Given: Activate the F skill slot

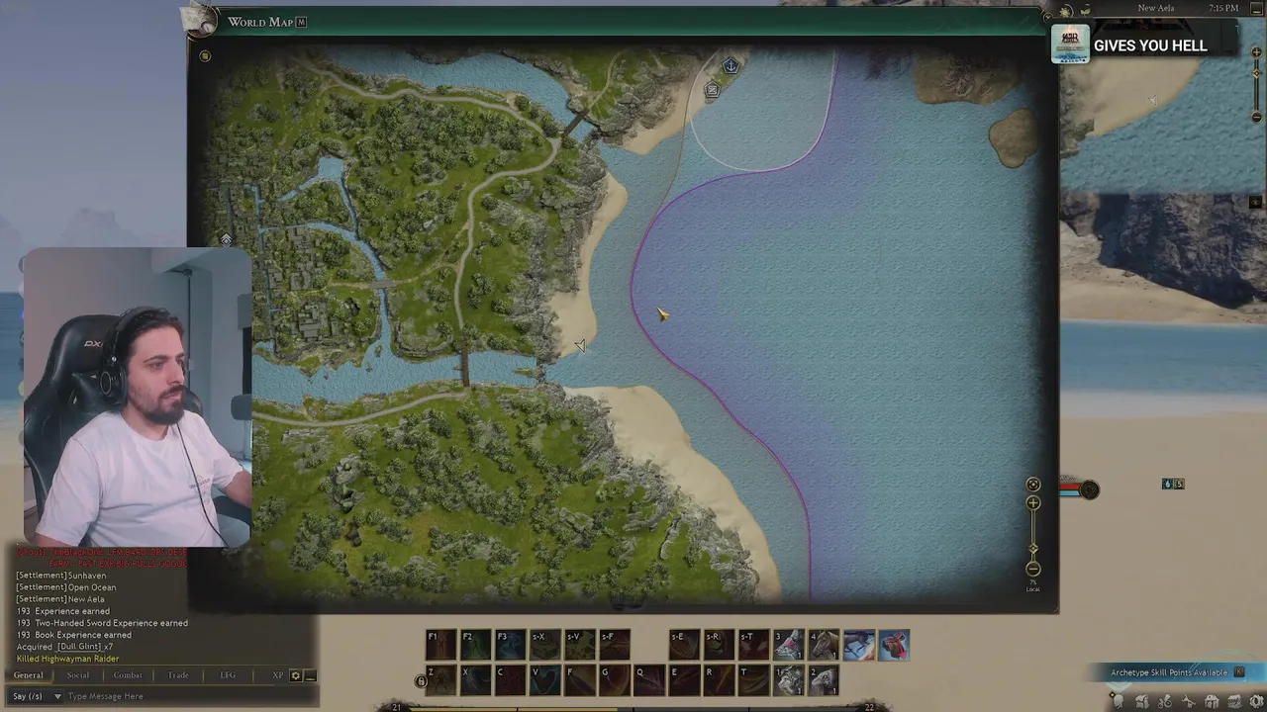Looking at the screenshot, I should 579,679.
